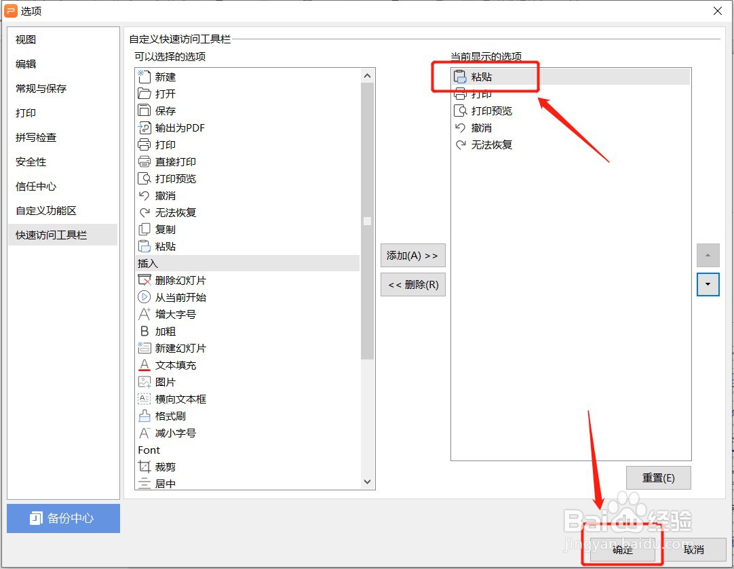734x569 pixels.
Task: Switch to 自定义功能区 category
Action: coord(62,210)
